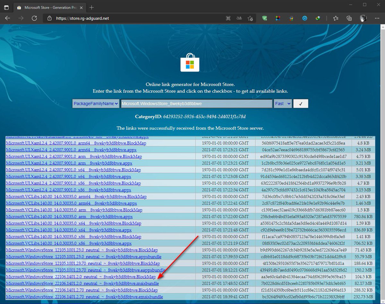385x304 pixels.
Task: Close the Microsoft Store browser tab
Action: click(81, 7)
